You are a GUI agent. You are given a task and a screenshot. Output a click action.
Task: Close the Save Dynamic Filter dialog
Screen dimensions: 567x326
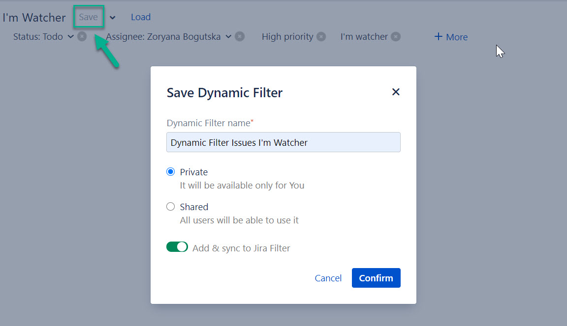[x=396, y=92]
